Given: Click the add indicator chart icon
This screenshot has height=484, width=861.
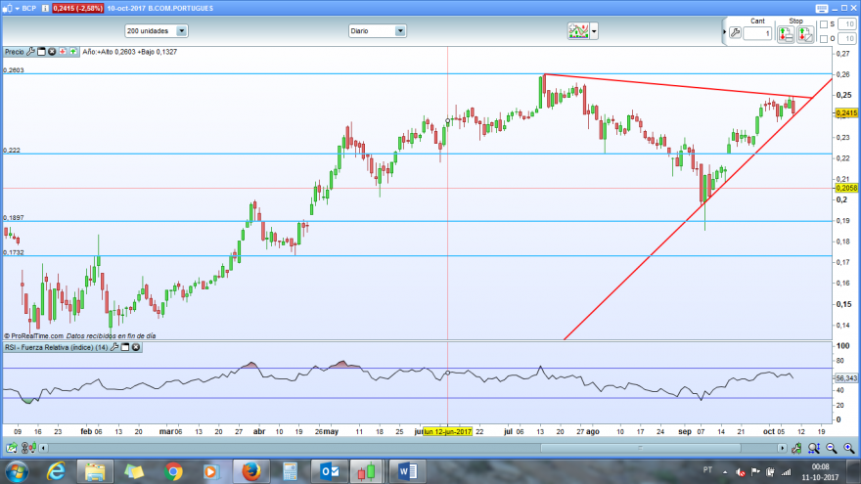Looking at the screenshot, I should coord(578,31).
